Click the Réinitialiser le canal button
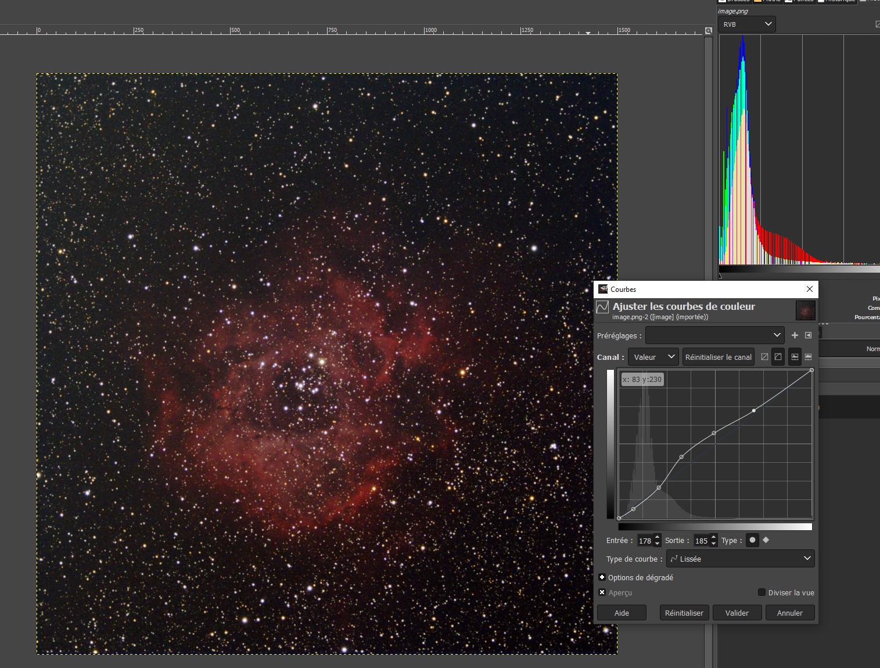This screenshot has width=880, height=668. click(718, 357)
